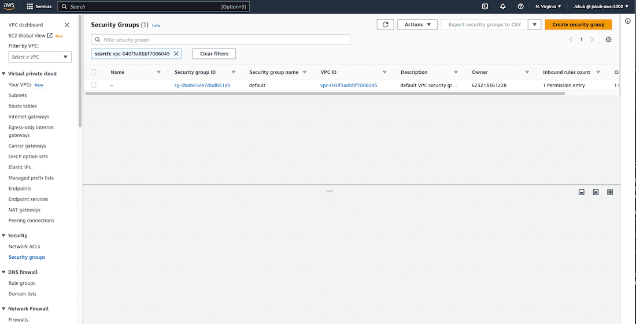The height and width of the screenshot is (324, 636).
Task: Select the default security group row checkbox
Action: (x=94, y=85)
